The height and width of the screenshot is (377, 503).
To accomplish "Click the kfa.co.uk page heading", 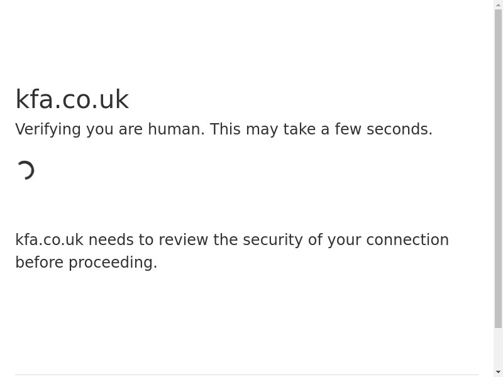I will coord(72,99).
